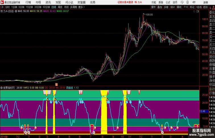
Task: Click the MA60: 66.67 value label
Action: click(63, 11)
